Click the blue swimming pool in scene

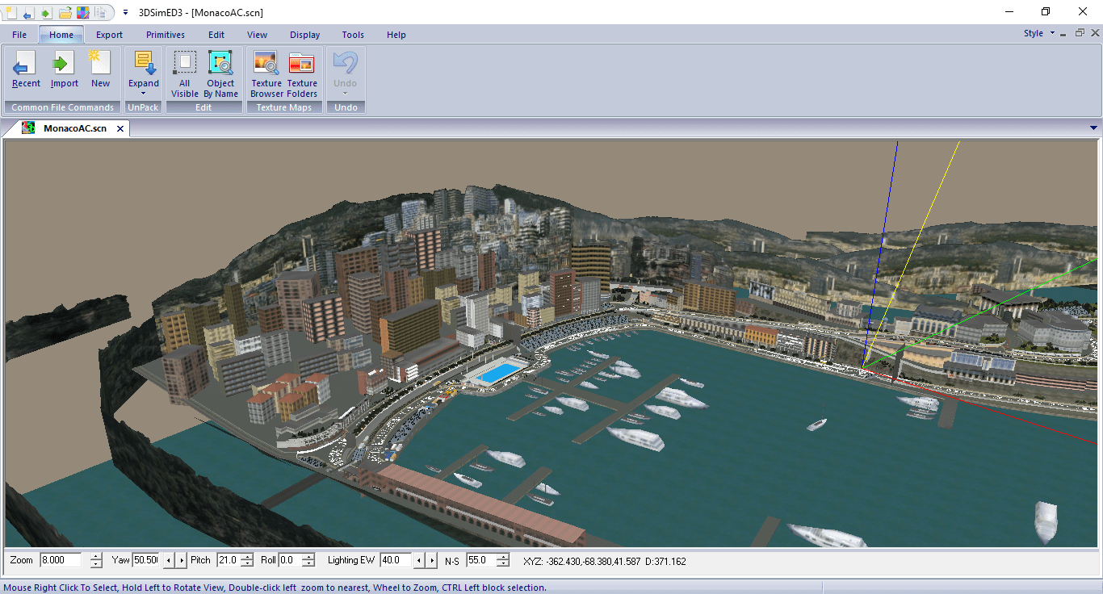point(497,373)
